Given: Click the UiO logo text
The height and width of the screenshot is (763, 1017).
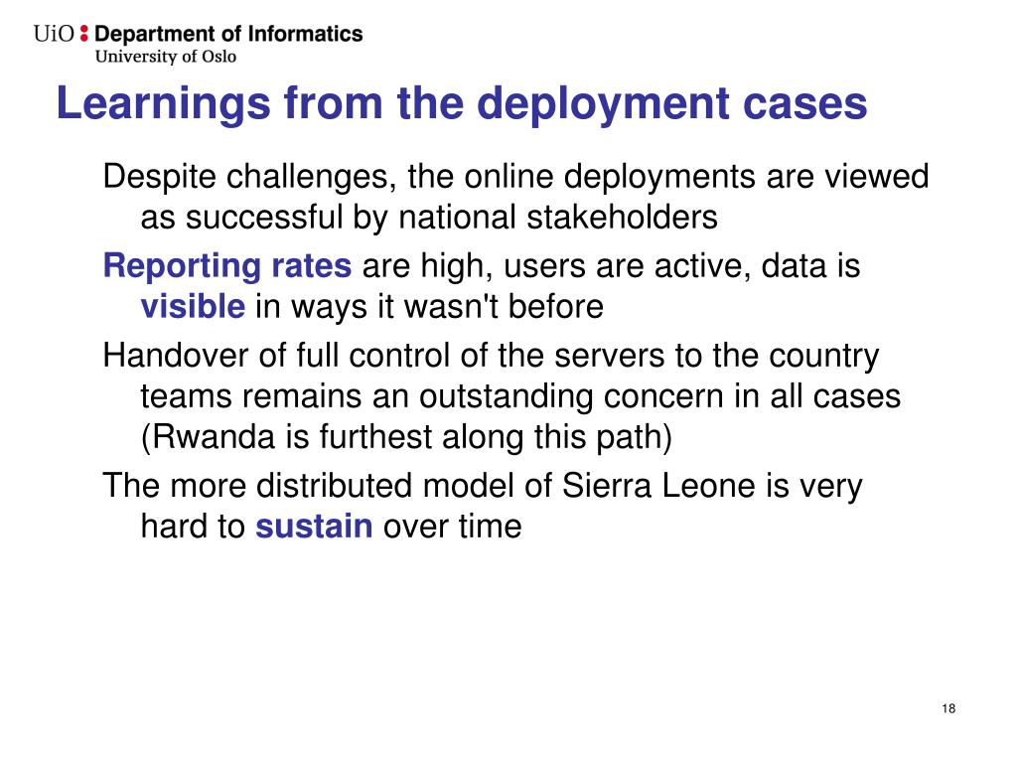Looking at the screenshot, I should (x=54, y=34).
